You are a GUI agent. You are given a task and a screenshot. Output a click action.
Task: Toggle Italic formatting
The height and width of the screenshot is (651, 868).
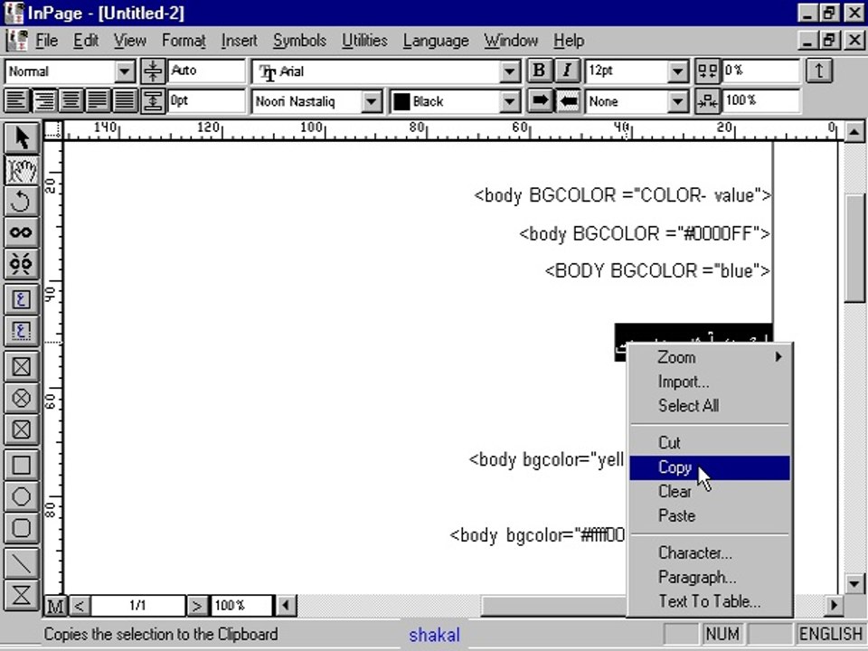(566, 71)
